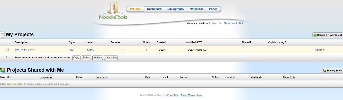
Task: Click the My Projects document icon
Action: pos(2,34)
